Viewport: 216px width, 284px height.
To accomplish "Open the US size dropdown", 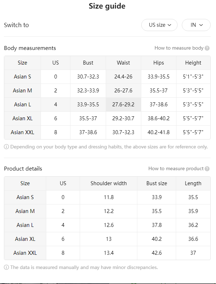I will [x=159, y=25].
